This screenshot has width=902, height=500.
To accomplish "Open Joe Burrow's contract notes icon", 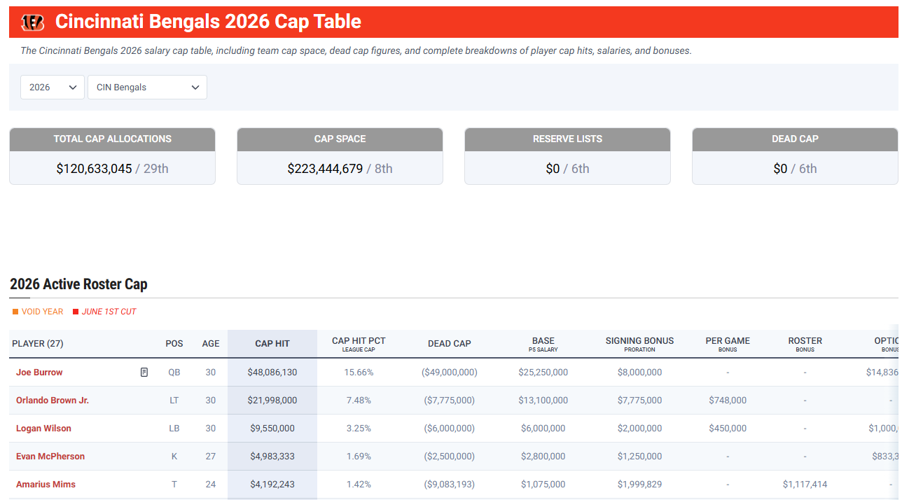I will coord(144,373).
